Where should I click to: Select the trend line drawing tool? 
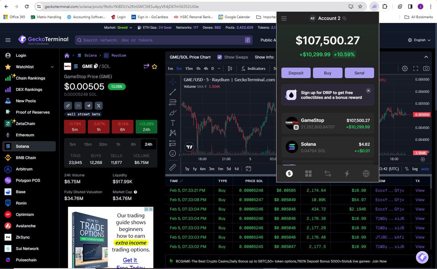click(x=173, y=92)
